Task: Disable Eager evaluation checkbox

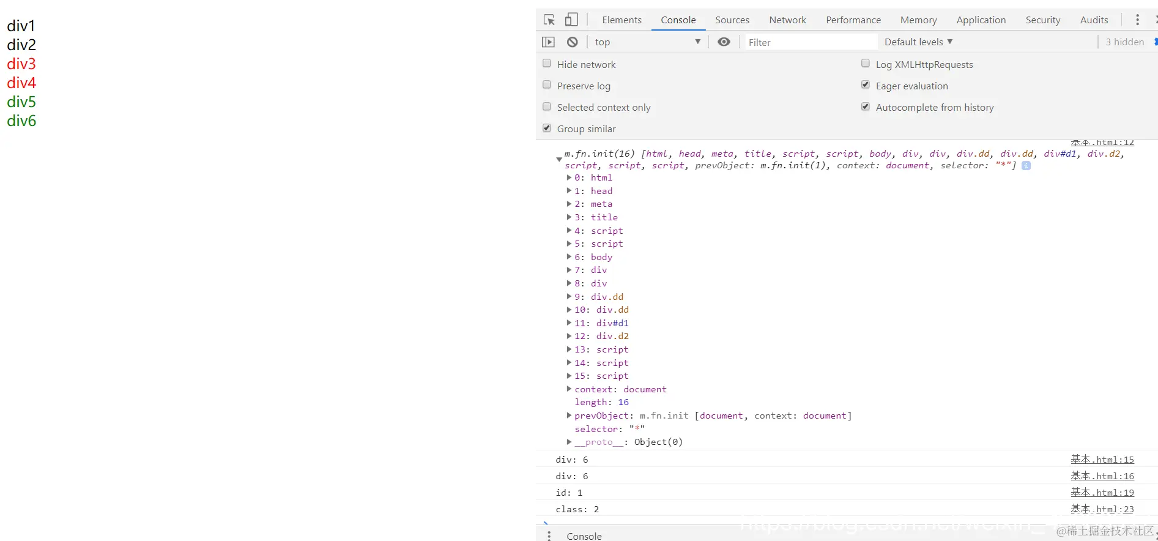Action: (866, 85)
